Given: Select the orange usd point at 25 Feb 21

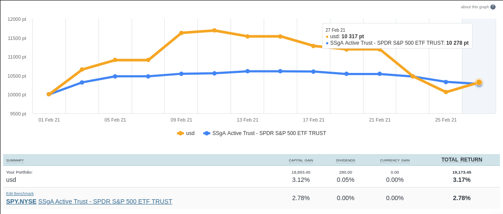Looking at the screenshot, I should (x=446, y=92).
